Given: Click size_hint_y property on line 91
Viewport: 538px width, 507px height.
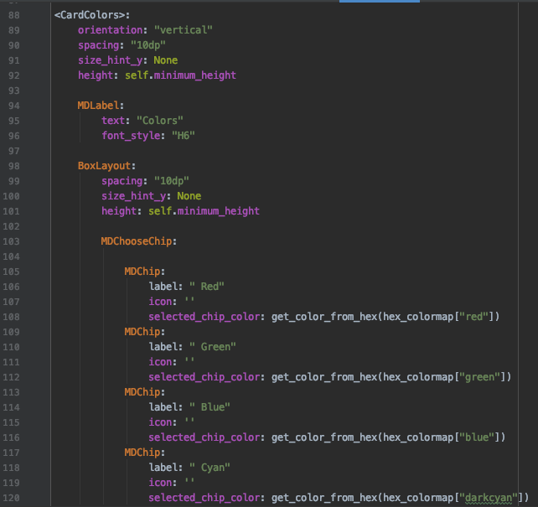Looking at the screenshot, I should pos(110,60).
